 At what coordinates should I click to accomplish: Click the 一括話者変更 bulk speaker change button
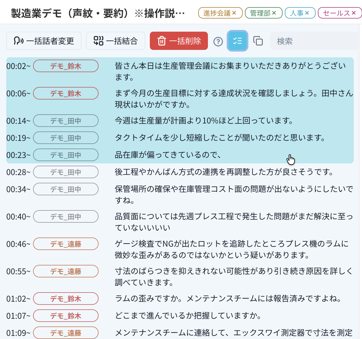44,41
